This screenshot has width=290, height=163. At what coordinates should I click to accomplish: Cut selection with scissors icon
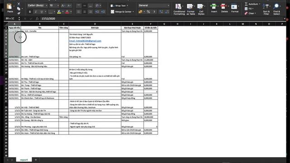(x=19, y=4)
